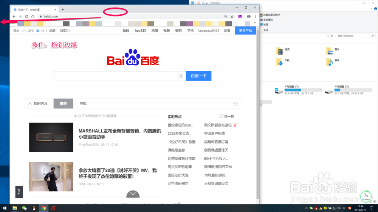The width and height of the screenshot is (378, 212).
Task: Click the zoom magnifier icon in address bar
Action: pos(226,17)
